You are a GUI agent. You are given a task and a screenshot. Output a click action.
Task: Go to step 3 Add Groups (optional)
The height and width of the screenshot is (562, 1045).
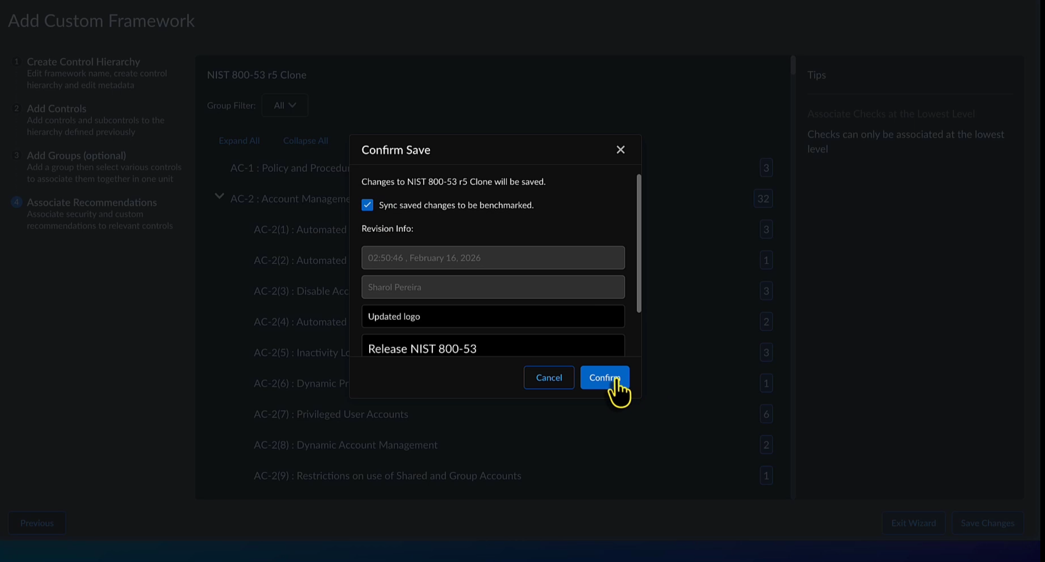tap(76, 156)
